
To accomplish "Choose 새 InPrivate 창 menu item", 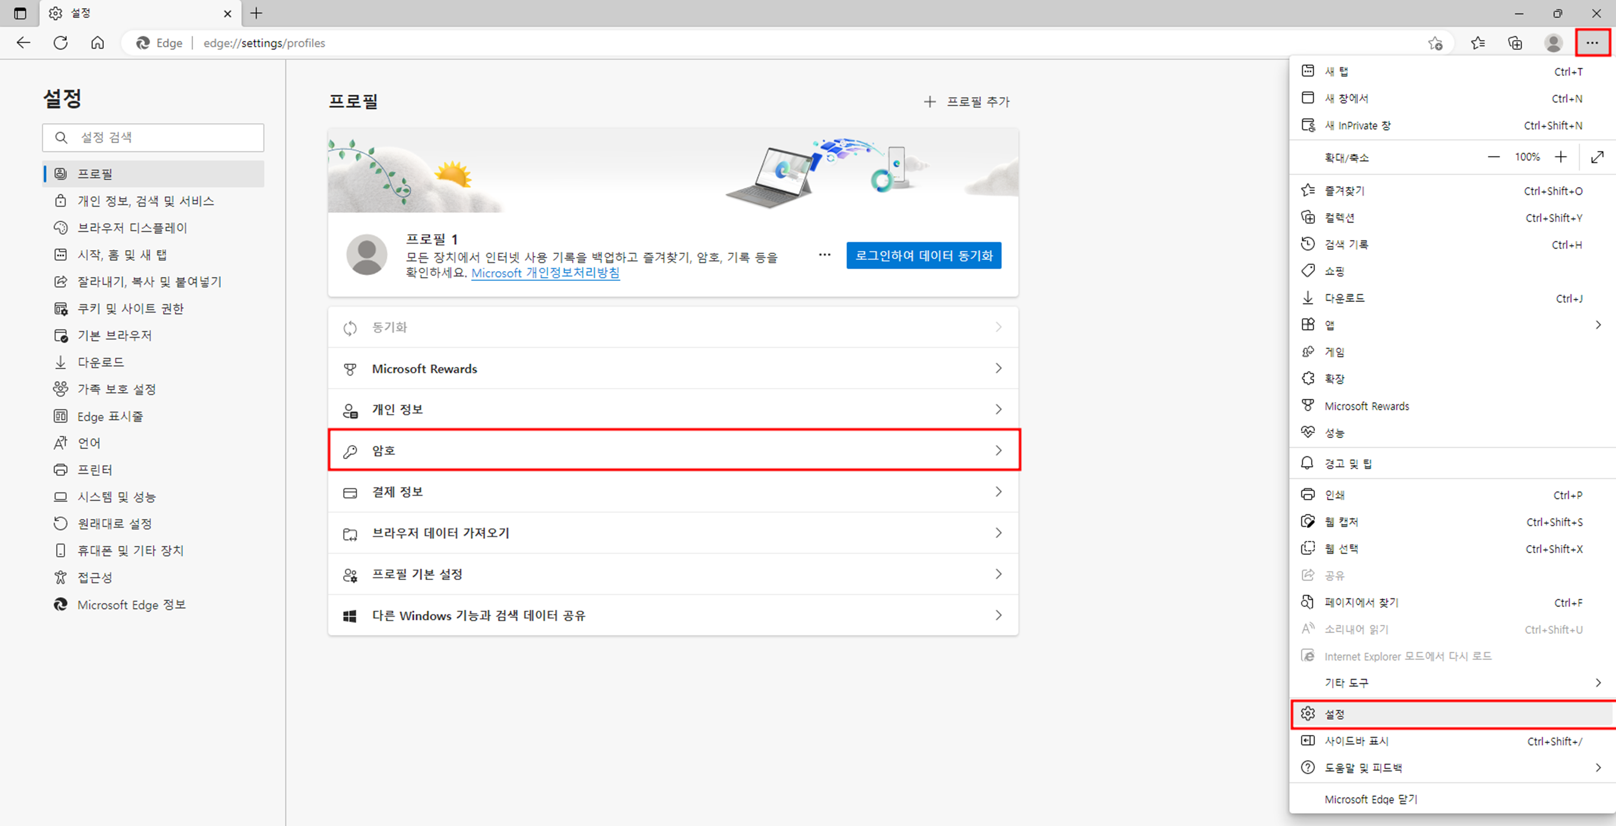I will [1357, 125].
